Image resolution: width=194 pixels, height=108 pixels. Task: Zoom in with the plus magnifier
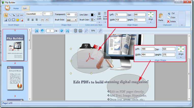(100, 31)
